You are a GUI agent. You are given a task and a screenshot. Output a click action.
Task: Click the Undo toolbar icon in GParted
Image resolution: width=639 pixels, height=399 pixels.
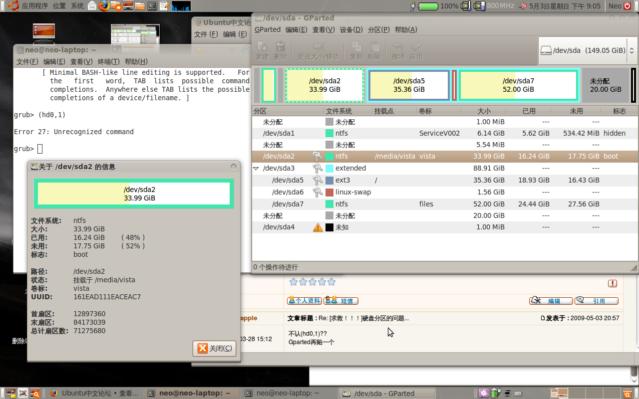point(398,46)
